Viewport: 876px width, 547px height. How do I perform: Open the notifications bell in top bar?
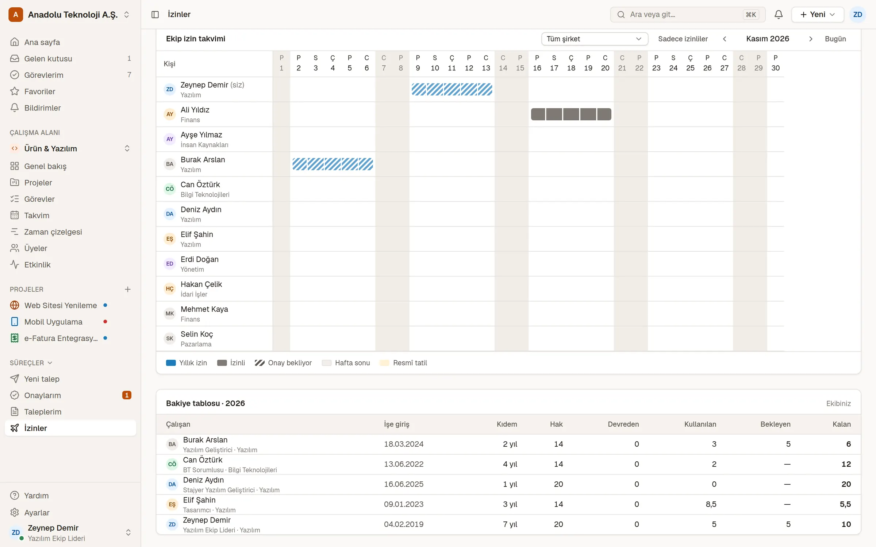tap(778, 15)
